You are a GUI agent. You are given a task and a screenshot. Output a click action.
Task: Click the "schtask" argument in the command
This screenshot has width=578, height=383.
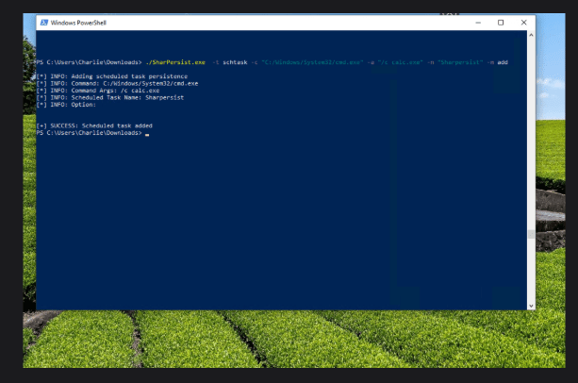235,62
